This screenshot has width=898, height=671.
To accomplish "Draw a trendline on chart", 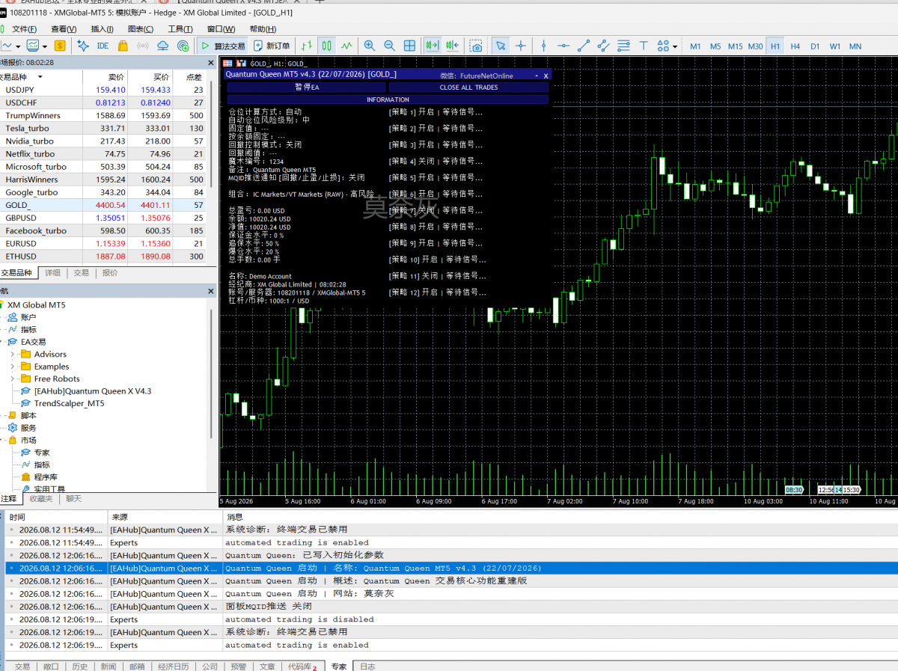I will pos(584,46).
